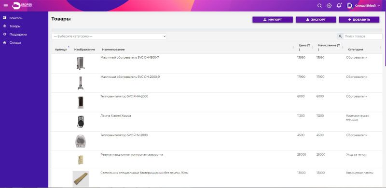
Task: Click the Товары sidebar icon
Action: pos(4,26)
